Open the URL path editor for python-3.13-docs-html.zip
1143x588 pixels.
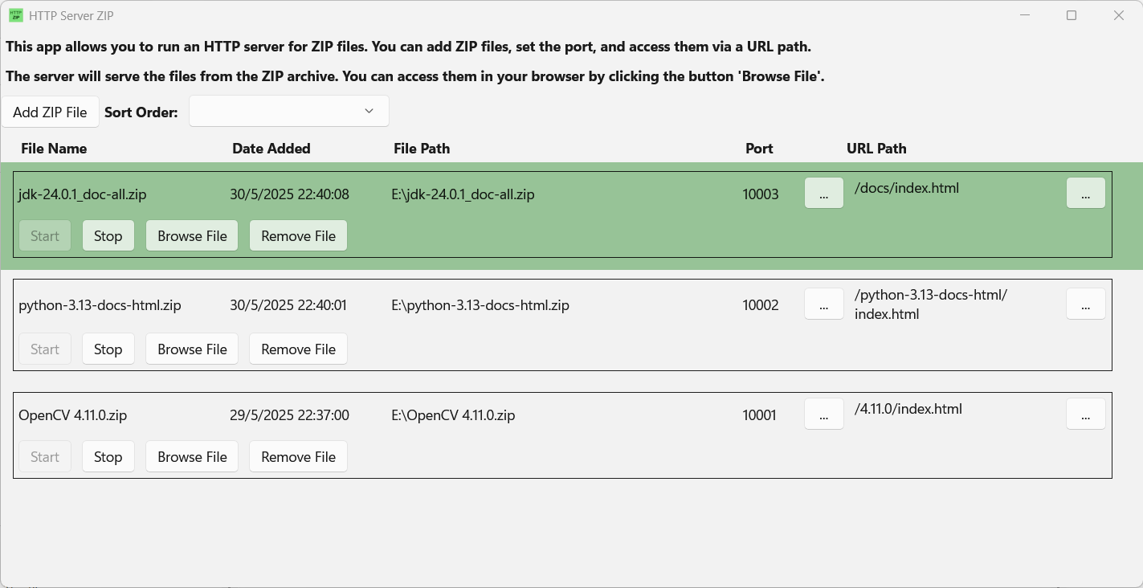[x=1085, y=304]
